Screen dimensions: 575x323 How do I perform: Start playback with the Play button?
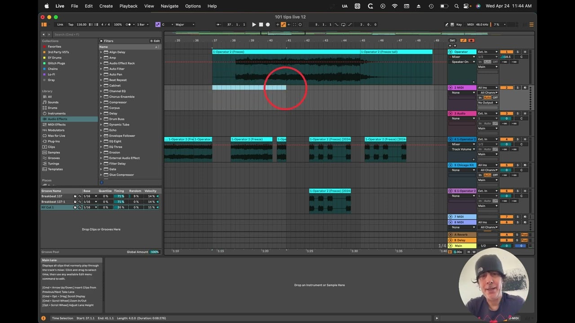point(254,25)
